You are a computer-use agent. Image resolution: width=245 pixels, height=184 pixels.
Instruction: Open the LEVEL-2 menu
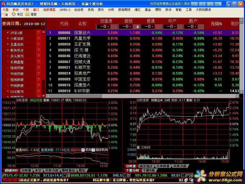coord(65,10)
